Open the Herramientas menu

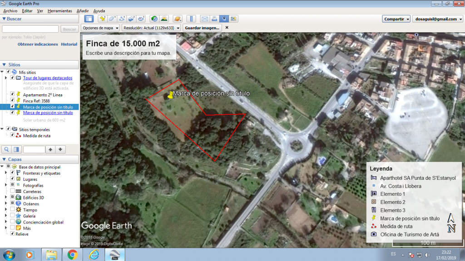[59, 11]
